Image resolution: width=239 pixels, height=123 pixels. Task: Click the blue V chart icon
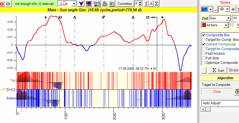[81, 4]
